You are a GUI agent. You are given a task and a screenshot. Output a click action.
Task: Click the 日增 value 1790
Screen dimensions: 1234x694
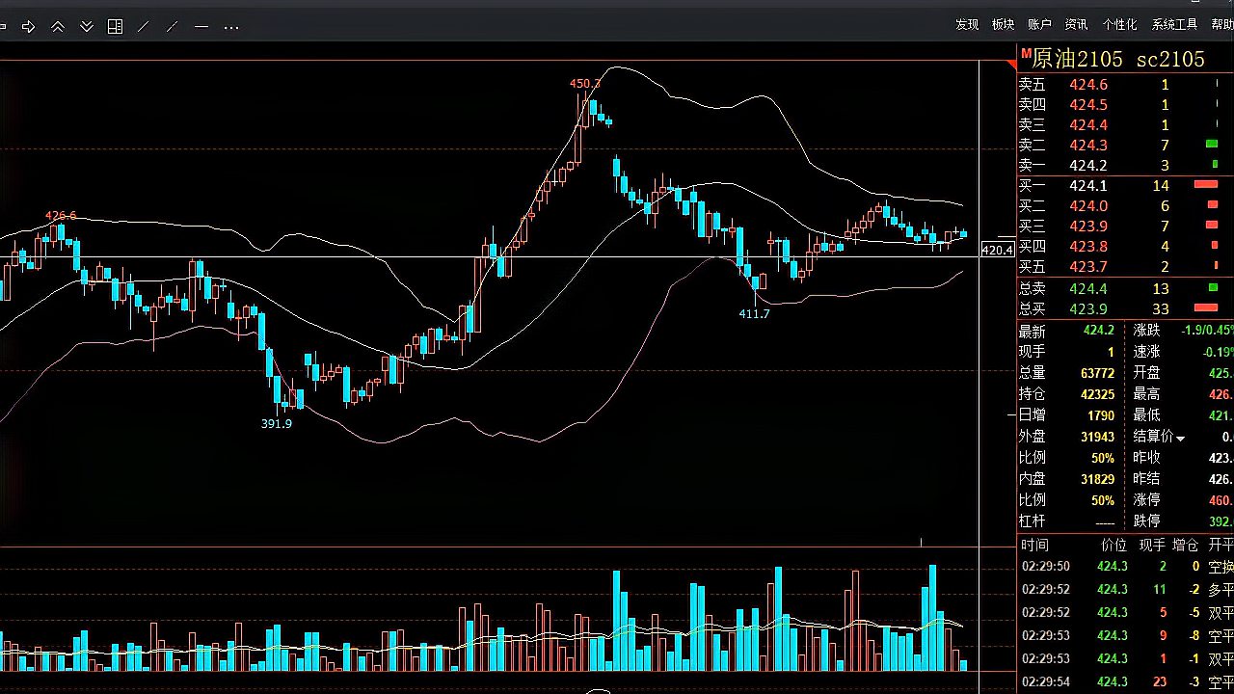[1101, 415]
